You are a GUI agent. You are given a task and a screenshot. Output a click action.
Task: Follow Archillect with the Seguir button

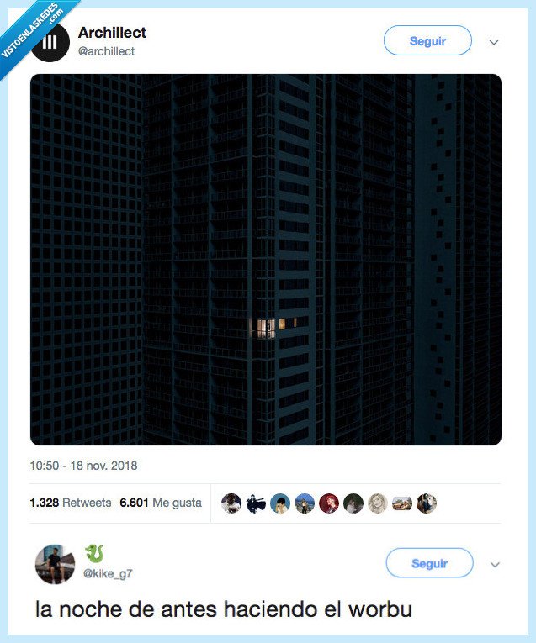click(x=427, y=40)
